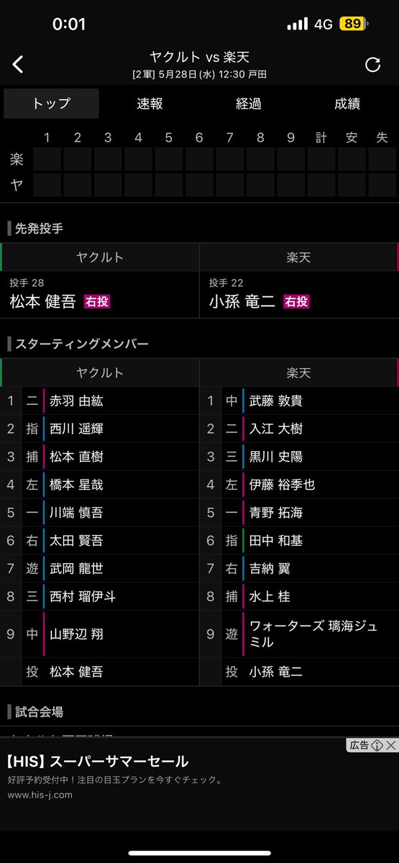Image resolution: width=399 pixels, height=863 pixels.
Task: Tap the 右投 badge beside 松本 健吾
Action: 97,301
